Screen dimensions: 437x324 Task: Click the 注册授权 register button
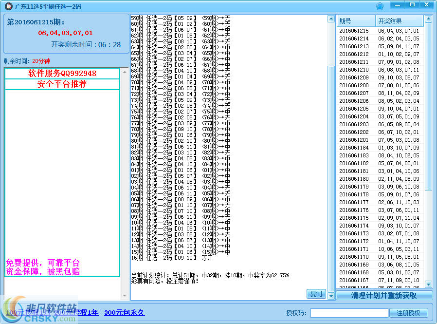click(x=408, y=313)
